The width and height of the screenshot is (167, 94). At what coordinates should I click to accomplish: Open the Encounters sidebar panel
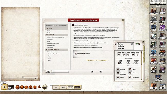point(162,28)
